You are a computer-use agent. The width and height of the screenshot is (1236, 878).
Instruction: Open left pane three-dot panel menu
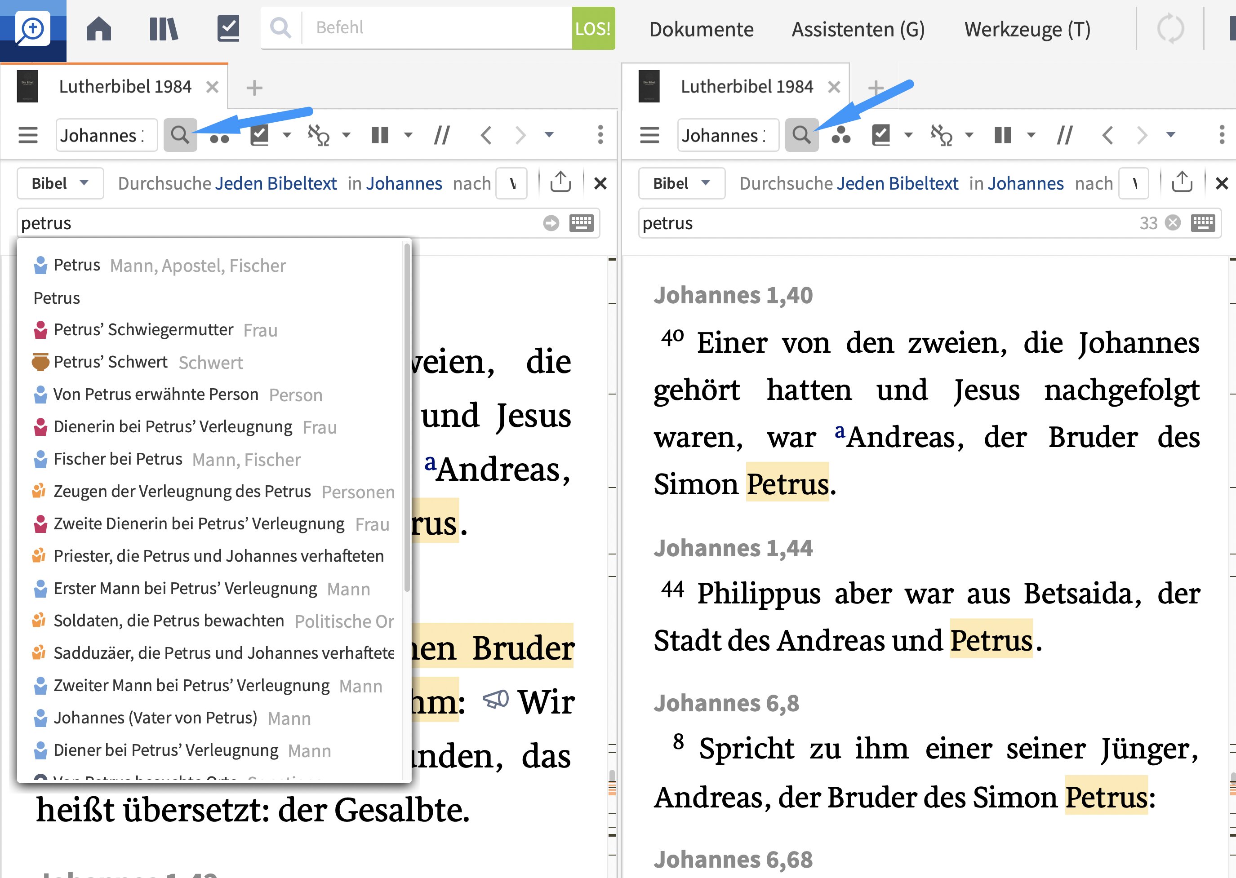[x=600, y=135]
